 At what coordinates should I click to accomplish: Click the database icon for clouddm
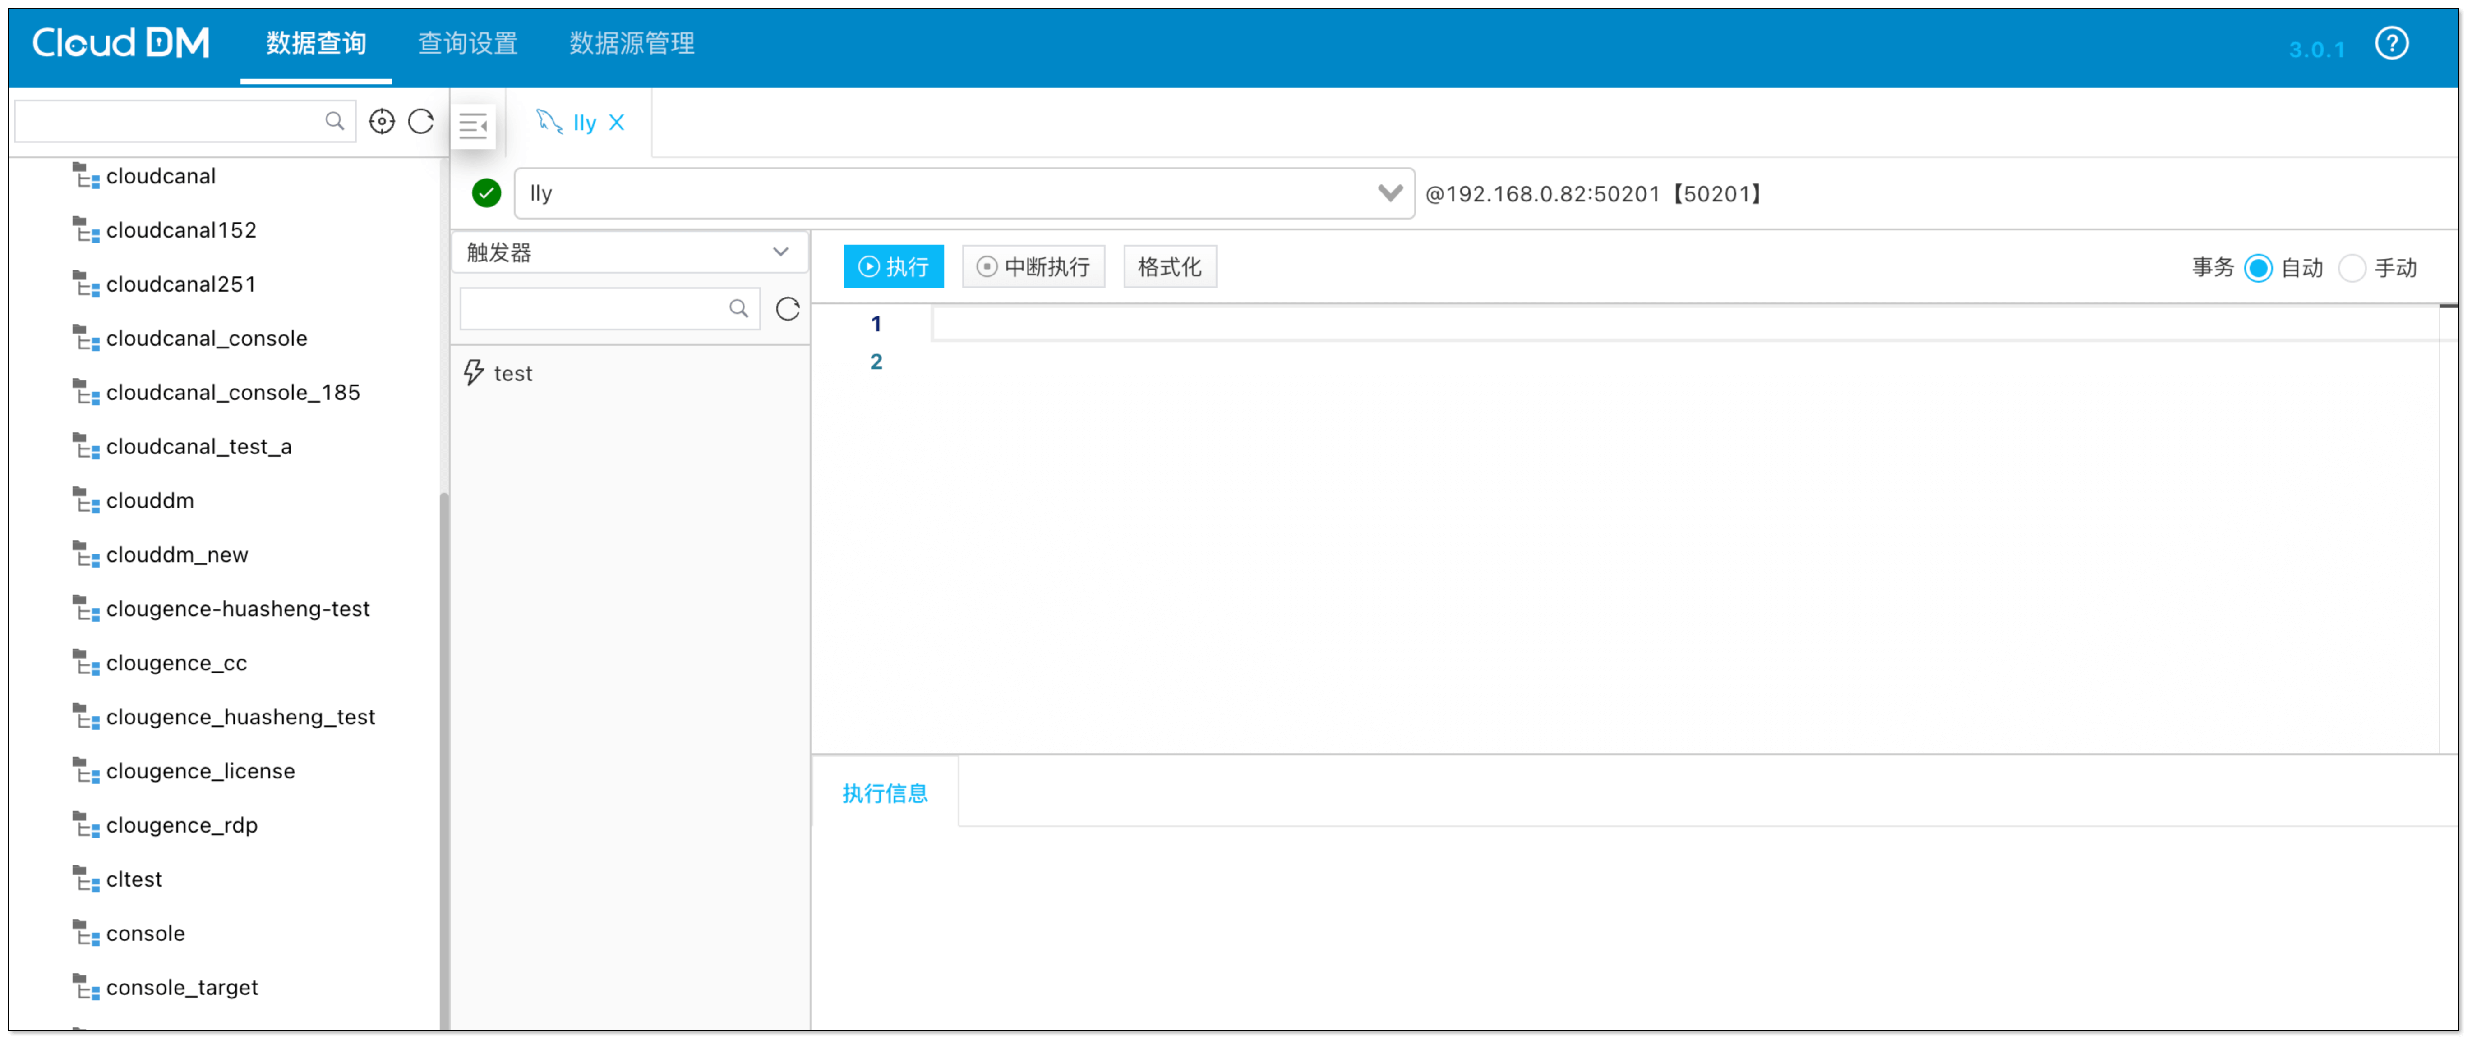pyautogui.click(x=86, y=500)
